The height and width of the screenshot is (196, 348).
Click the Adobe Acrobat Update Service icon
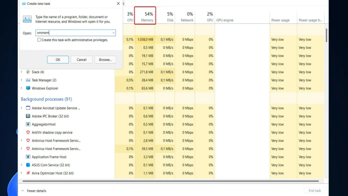[28, 108]
